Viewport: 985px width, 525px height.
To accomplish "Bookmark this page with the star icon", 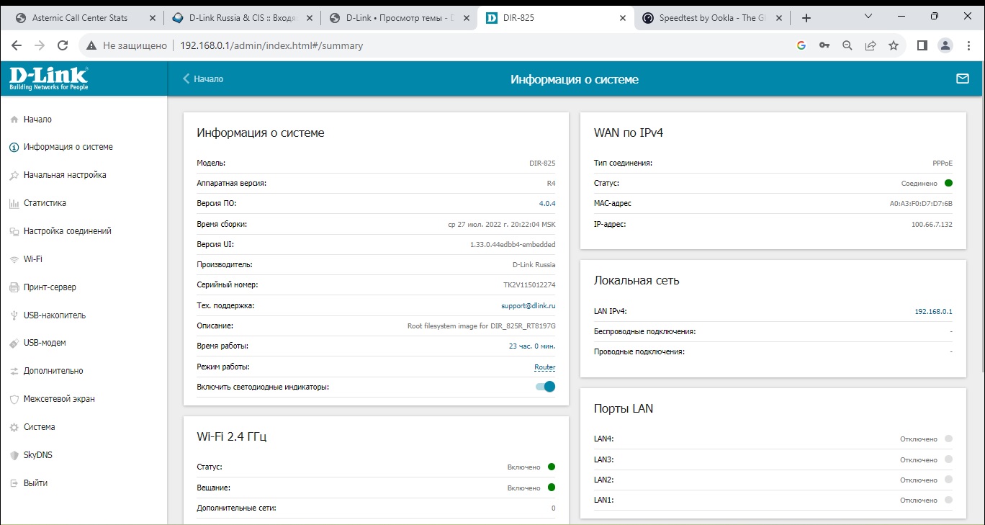I will [893, 45].
